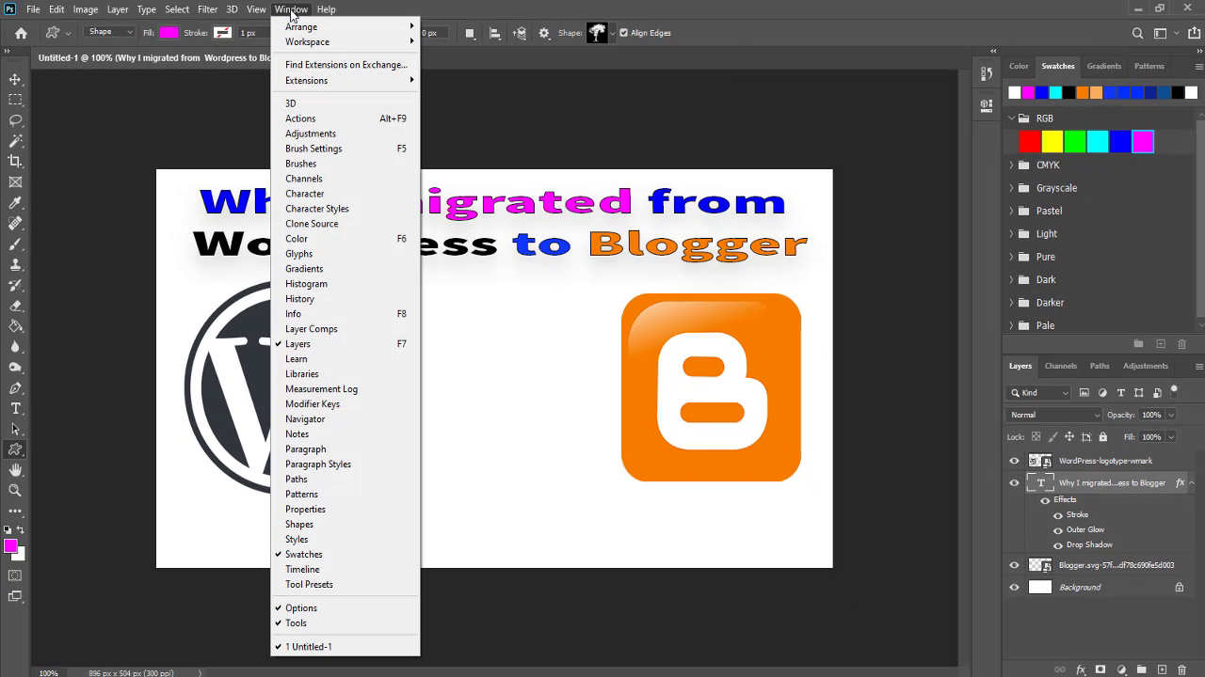Click the custom Shape picker thumbnail
The height and width of the screenshot is (677, 1205).
coord(597,33)
